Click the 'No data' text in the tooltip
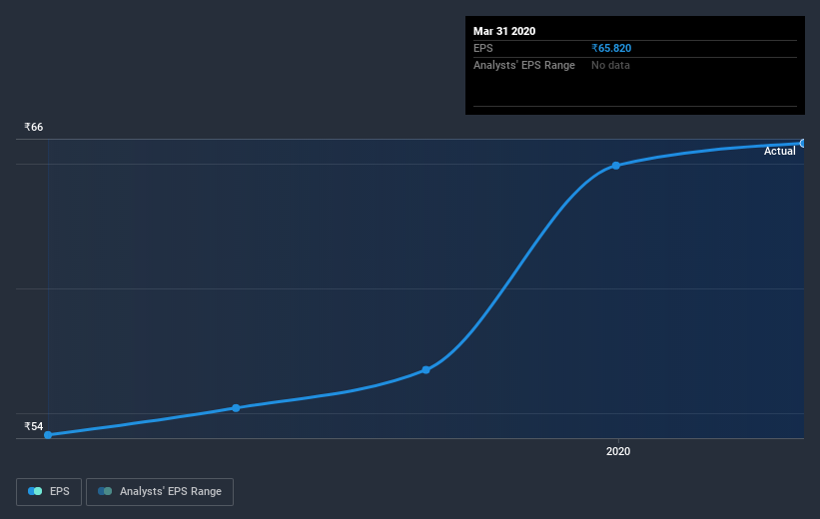The width and height of the screenshot is (820, 519). [610, 65]
